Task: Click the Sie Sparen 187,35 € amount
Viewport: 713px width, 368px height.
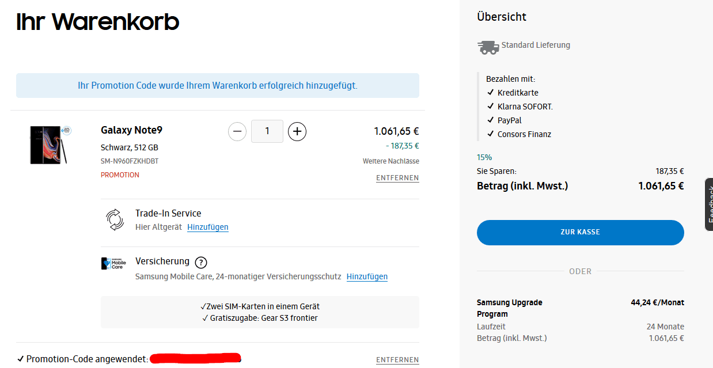Action: (670, 171)
